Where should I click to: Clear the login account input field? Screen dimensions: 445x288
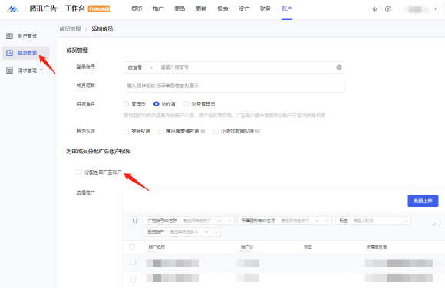[339, 67]
